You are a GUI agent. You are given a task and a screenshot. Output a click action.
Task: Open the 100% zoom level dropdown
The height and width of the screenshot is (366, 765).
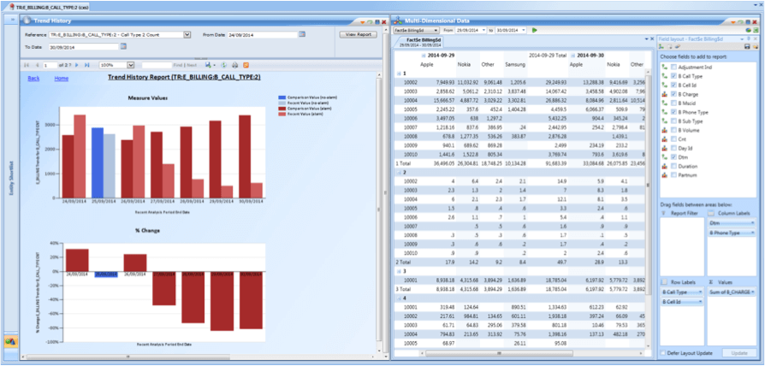pos(130,65)
